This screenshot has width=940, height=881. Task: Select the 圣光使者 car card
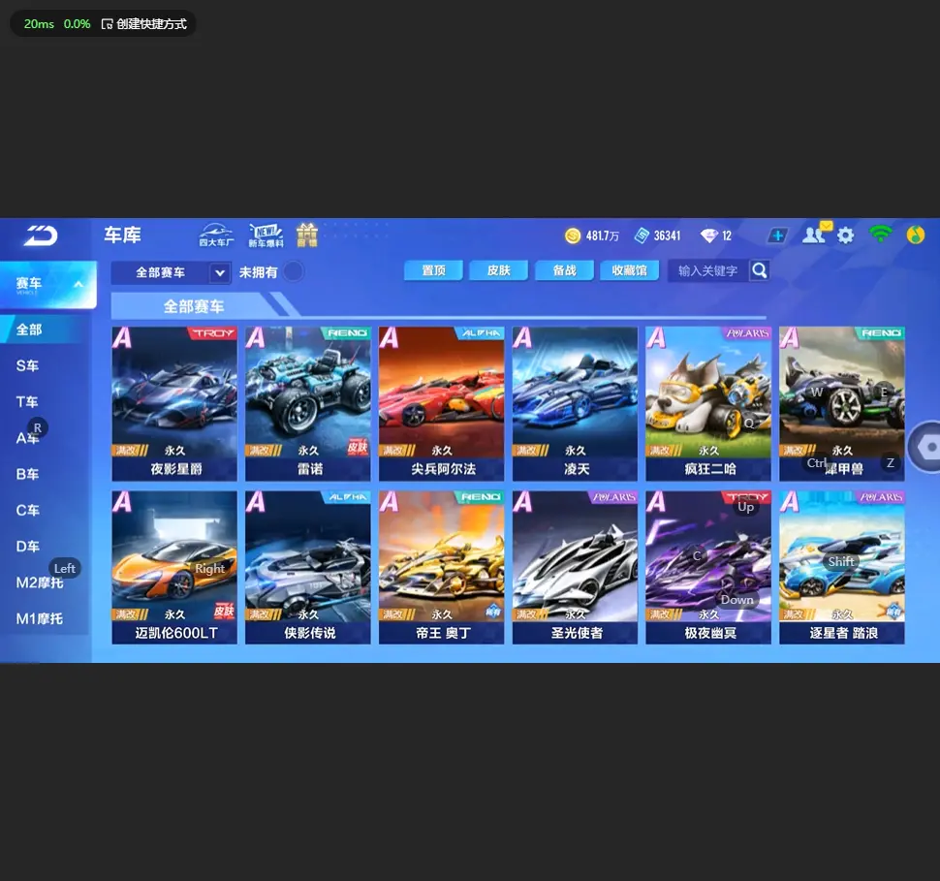[x=575, y=567]
